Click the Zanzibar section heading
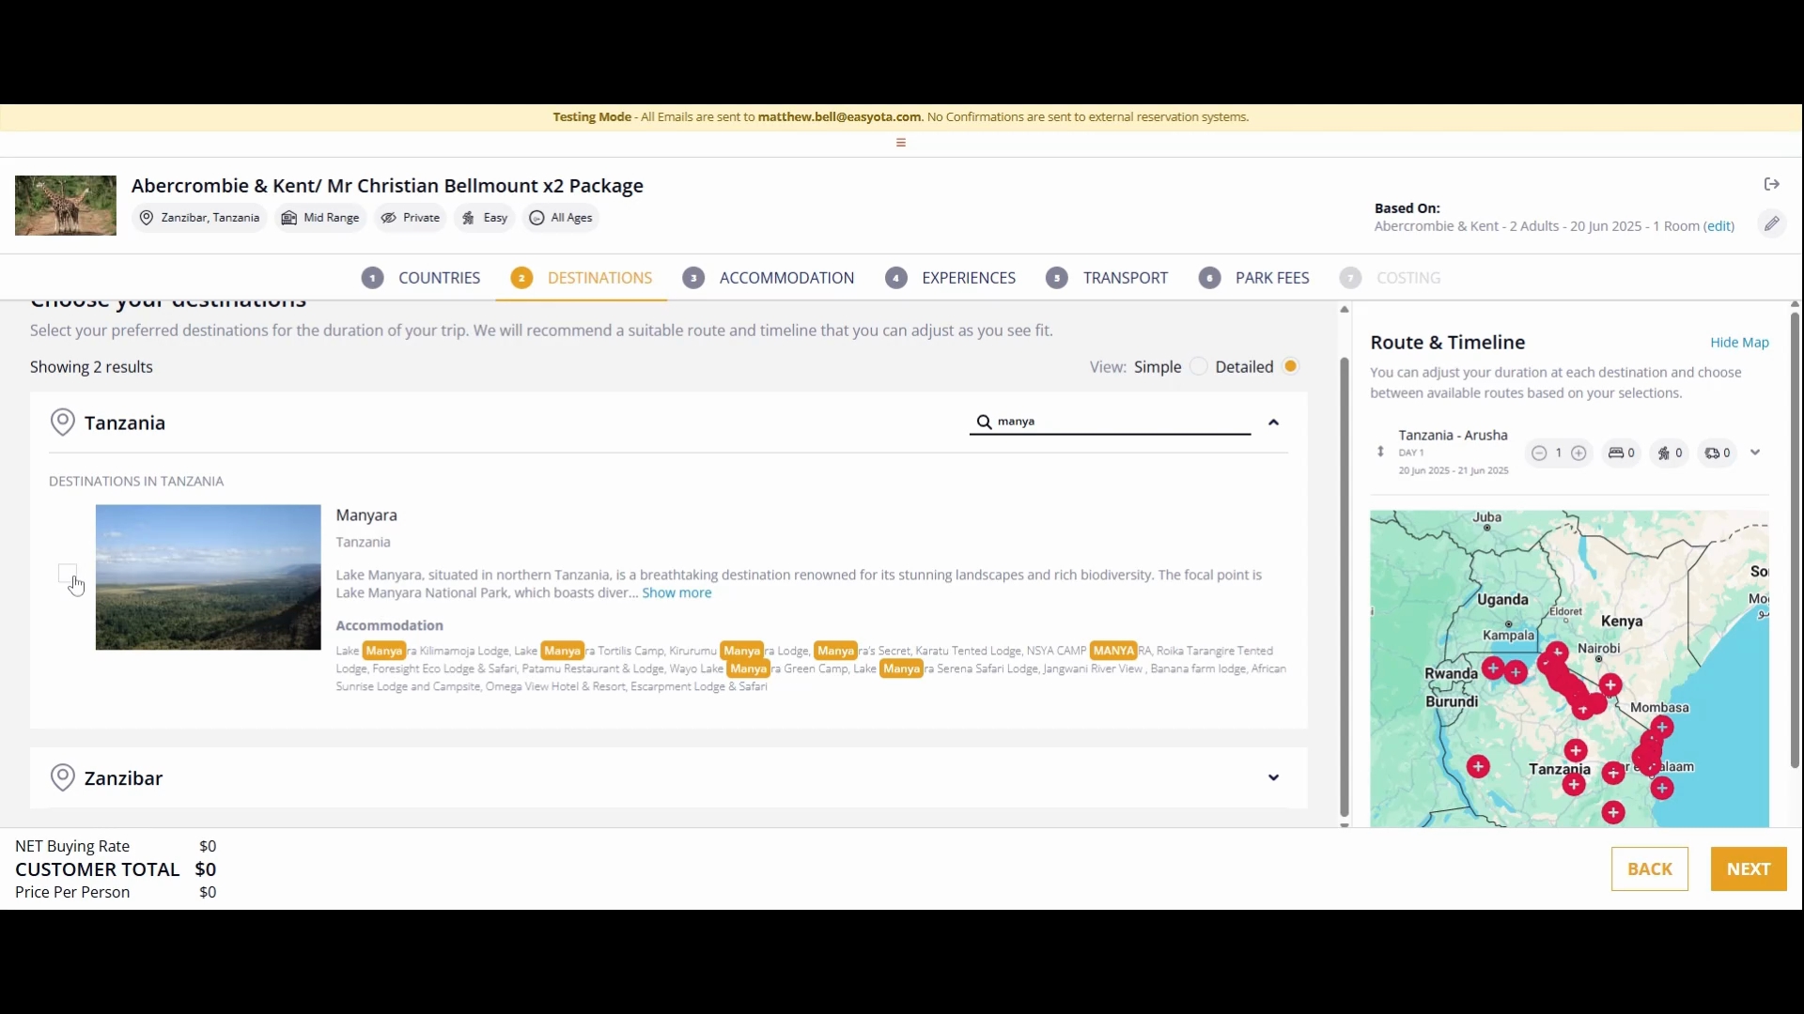The height and width of the screenshot is (1014, 1804). 123,778
